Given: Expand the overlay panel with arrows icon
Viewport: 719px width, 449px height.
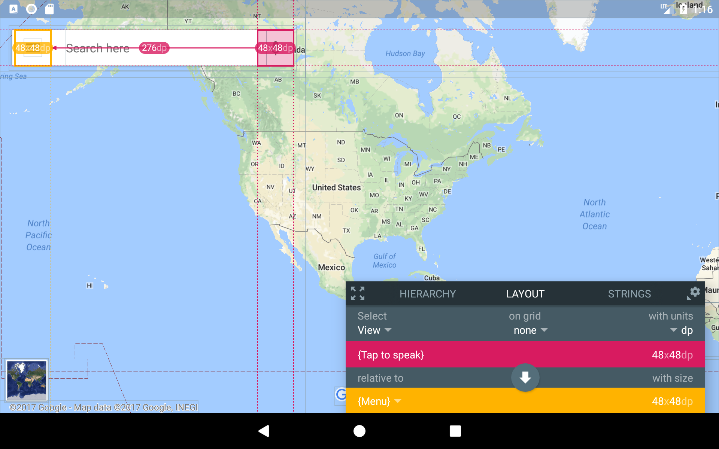Looking at the screenshot, I should tap(358, 293).
